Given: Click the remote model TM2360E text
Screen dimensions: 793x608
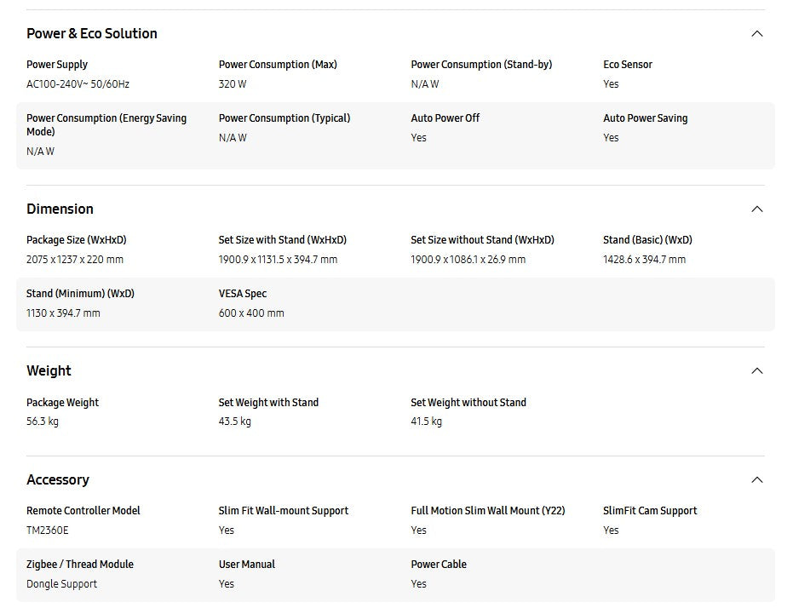Looking at the screenshot, I should pos(48,531).
